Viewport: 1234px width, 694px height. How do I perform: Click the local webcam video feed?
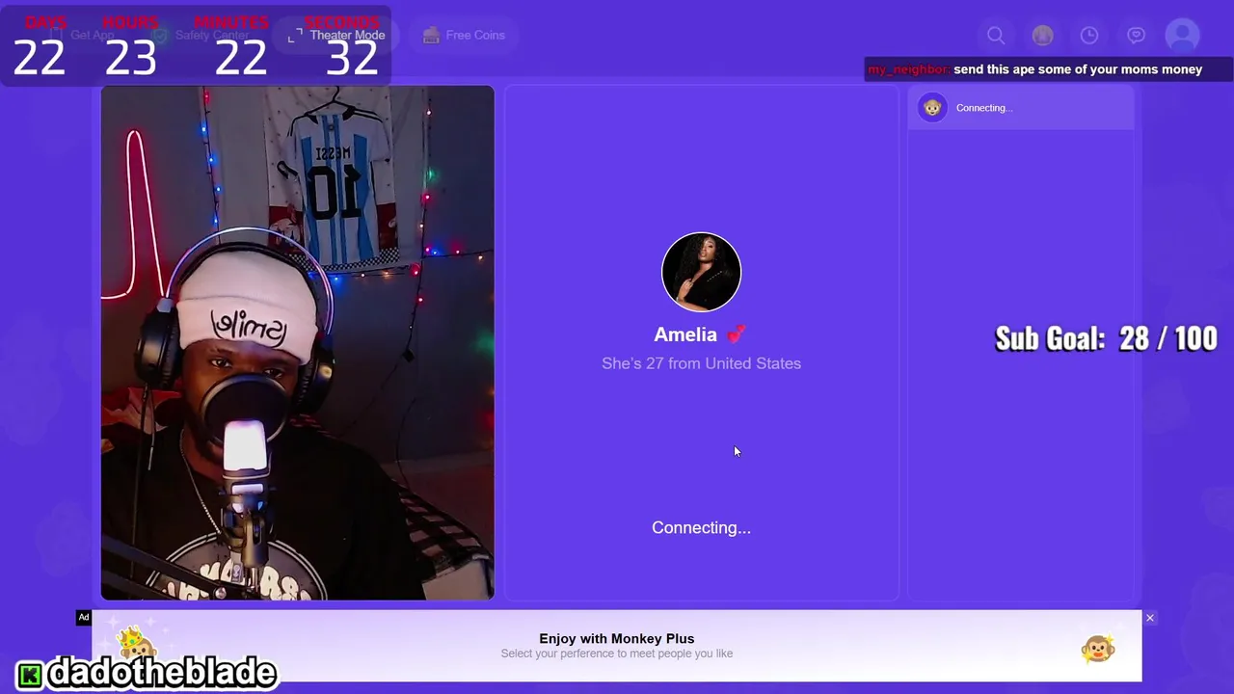298,343
